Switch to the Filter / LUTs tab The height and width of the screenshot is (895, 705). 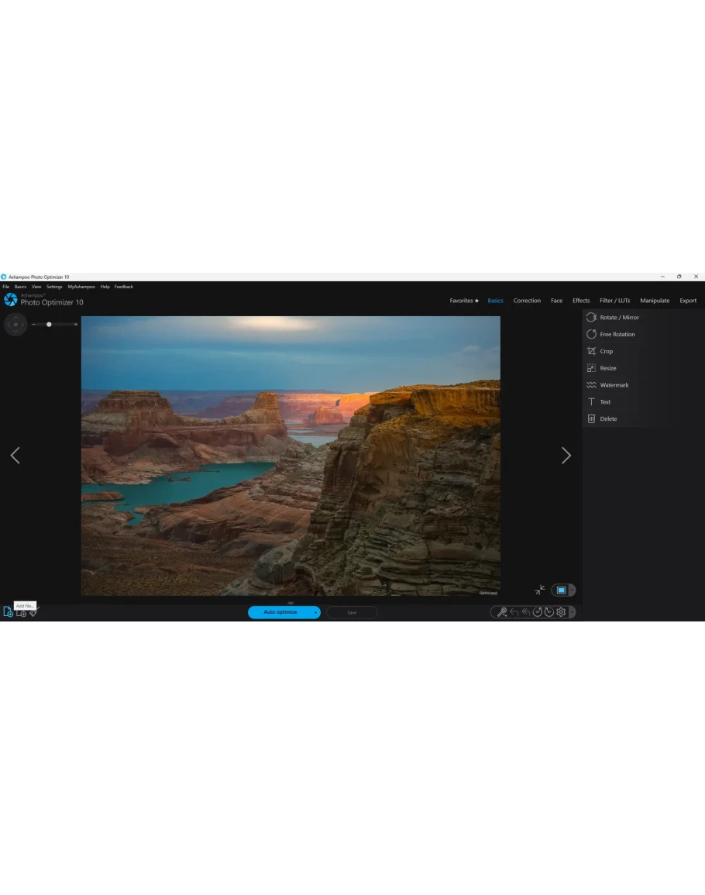coord(614,301)
